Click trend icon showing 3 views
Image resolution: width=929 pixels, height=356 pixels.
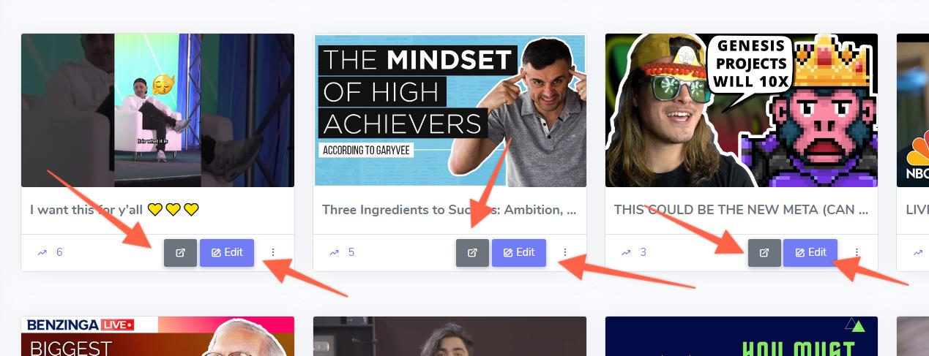(626, 253)
